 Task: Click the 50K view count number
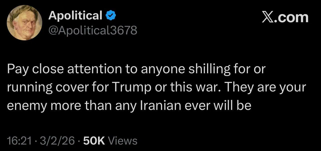coord(94,141)
